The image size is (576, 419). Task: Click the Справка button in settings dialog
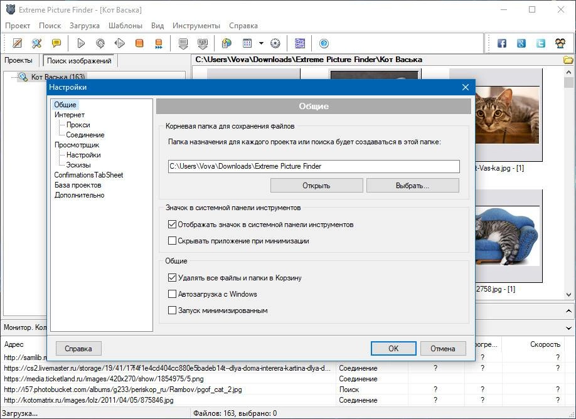point(78,349)
